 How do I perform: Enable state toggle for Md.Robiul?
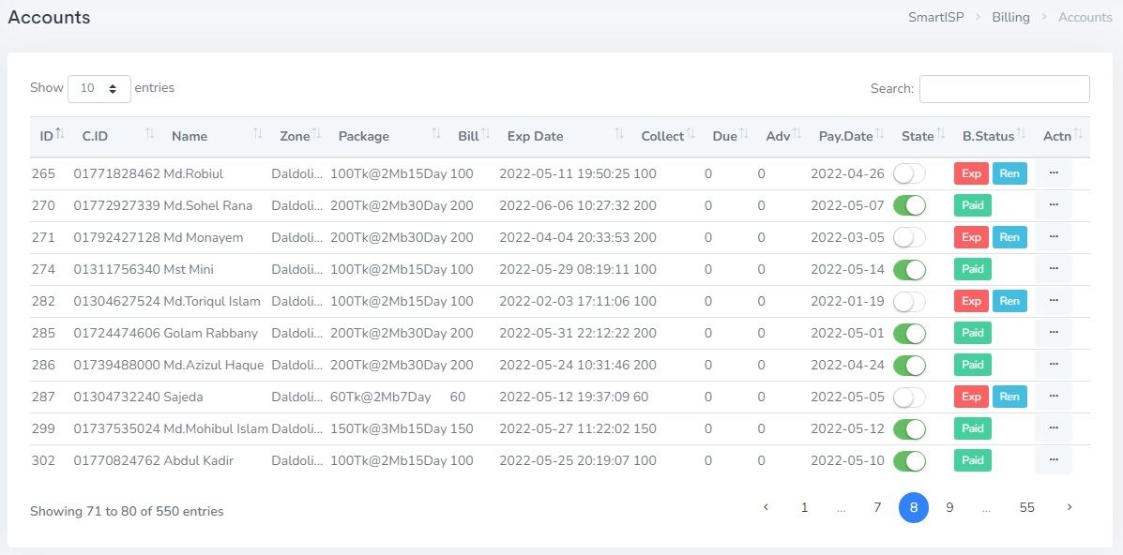click(909, 173)
